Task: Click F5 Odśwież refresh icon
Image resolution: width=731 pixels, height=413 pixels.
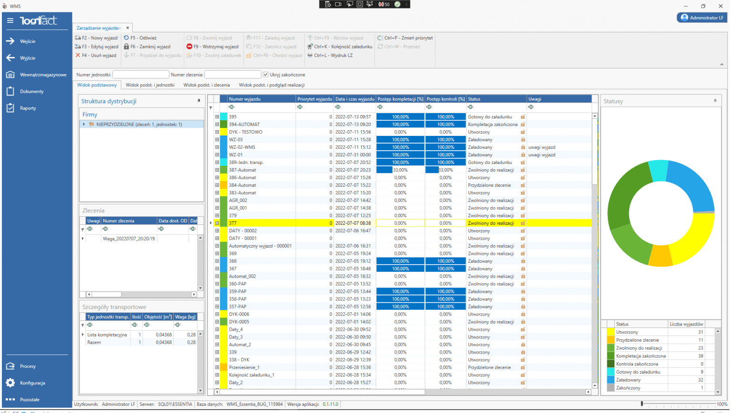Action: (127, 38)
